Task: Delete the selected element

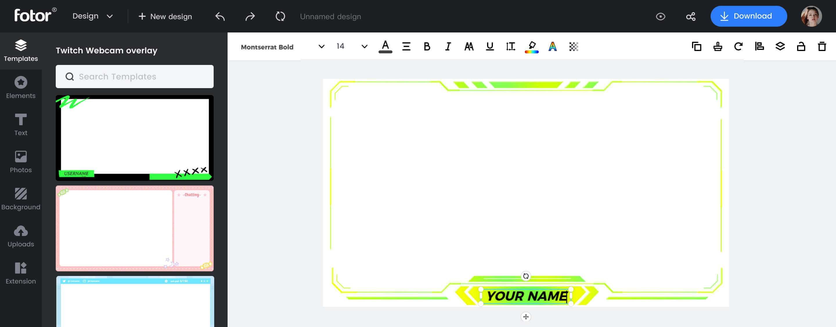Action: [x=822, y=46]
